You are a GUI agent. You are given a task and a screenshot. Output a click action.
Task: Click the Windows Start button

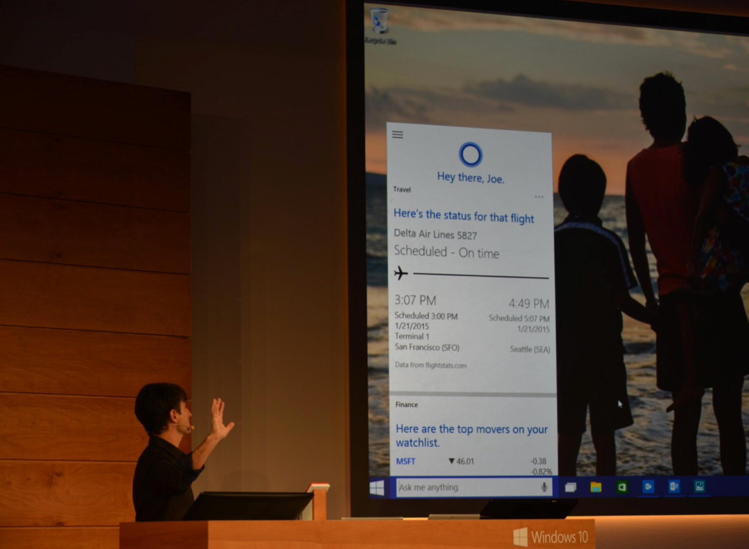point(377,488)
